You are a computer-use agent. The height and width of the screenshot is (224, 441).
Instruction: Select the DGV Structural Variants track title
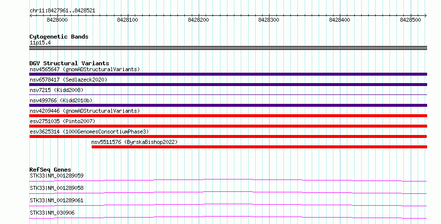pyautogui.click(x=69, y=63)
